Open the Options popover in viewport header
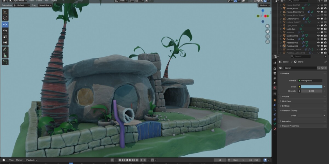Viewport: 329px width, 164px height. (265, 5)
